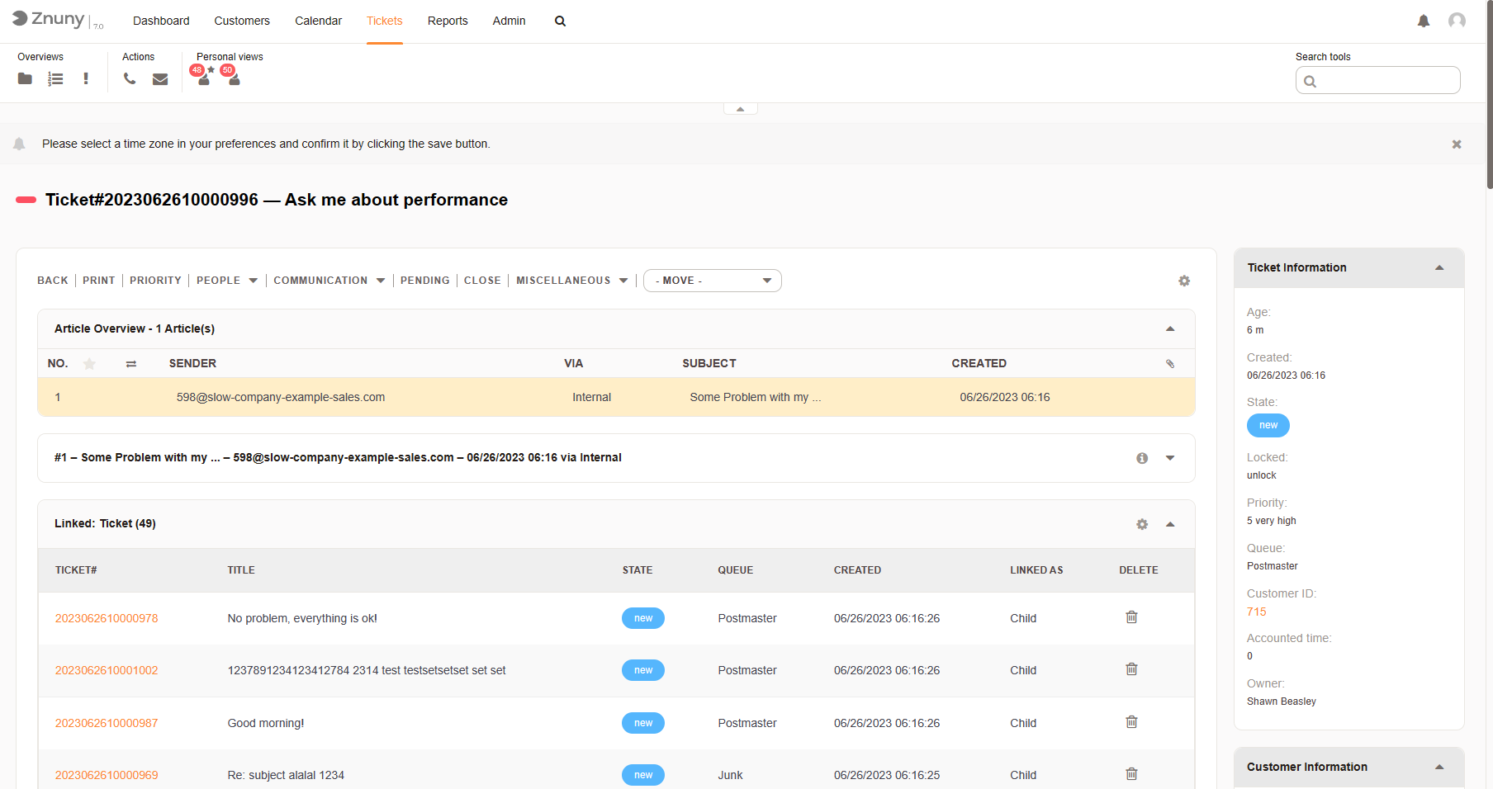Open the Status view numbered list icon
Screen dimensions: 1493x789
pos(55,79)
